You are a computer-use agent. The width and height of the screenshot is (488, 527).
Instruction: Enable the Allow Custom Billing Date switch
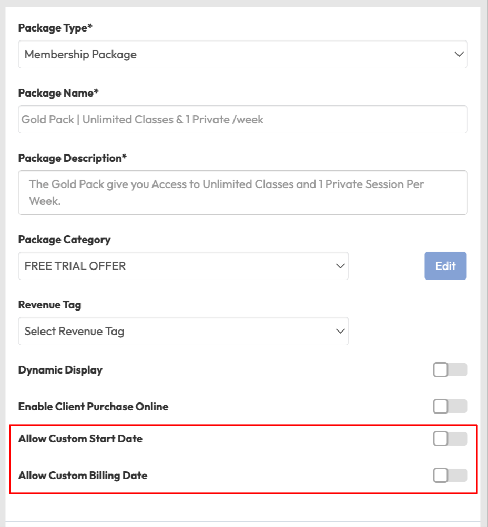coord(450,476)
